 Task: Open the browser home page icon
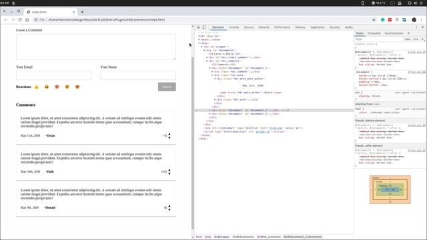(x=27, y=20)
